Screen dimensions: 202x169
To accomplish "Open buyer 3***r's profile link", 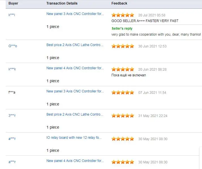I will click(x=12, y=116).
